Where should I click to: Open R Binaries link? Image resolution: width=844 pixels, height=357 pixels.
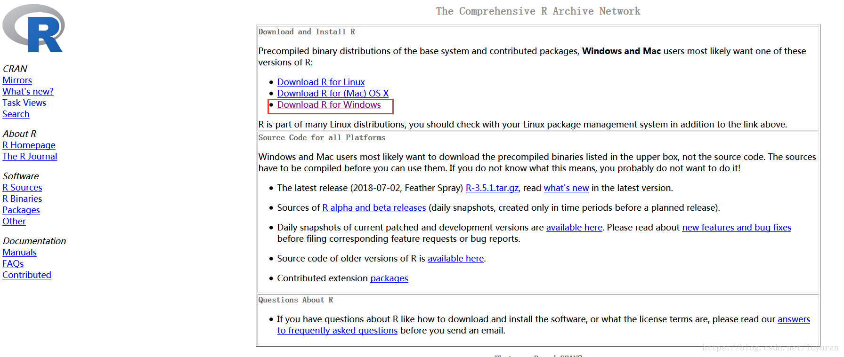coord(22,199)
